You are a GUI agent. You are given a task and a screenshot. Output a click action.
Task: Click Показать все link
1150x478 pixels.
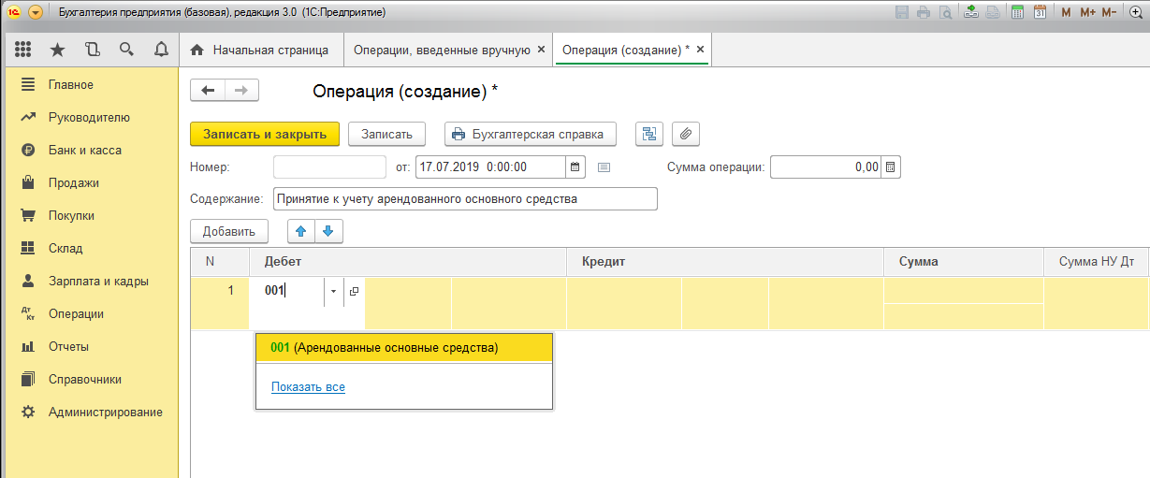pyautogui.click(x=308, y=386)
